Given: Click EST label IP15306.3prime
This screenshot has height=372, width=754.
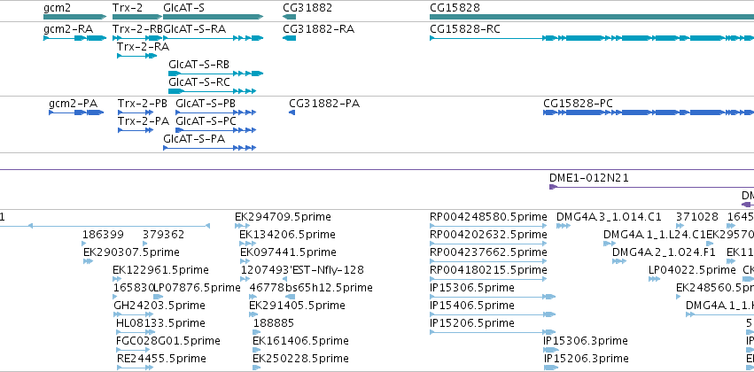Looking at the screenshot, I should coord(586,341).
